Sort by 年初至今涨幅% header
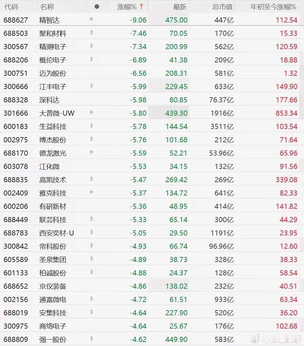304x346 pixels. 273,7
